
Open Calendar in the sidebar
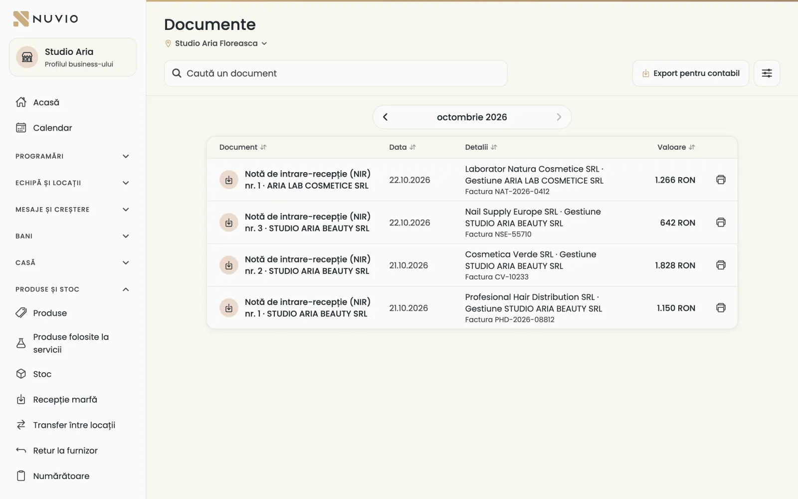click(x=73, y=128)
